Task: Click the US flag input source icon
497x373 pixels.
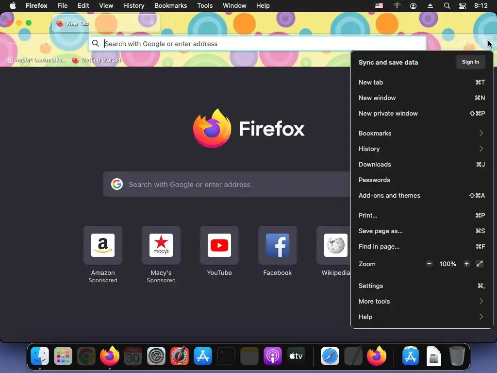Action: (x=379, y=6)
